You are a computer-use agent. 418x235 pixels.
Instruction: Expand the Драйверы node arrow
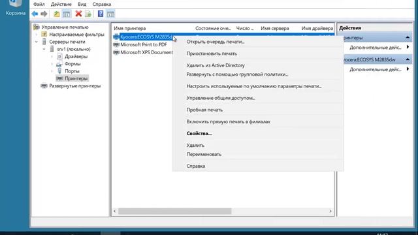[52, 57]
